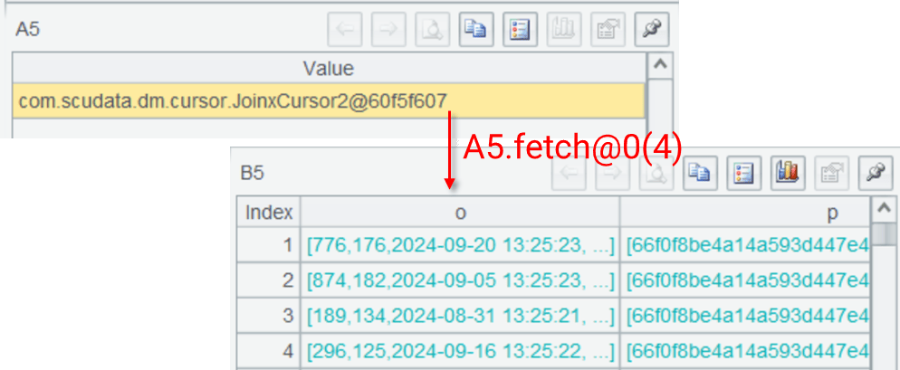Click the p column cell in row 3
900x370 pixels.
tap(745, 316)
